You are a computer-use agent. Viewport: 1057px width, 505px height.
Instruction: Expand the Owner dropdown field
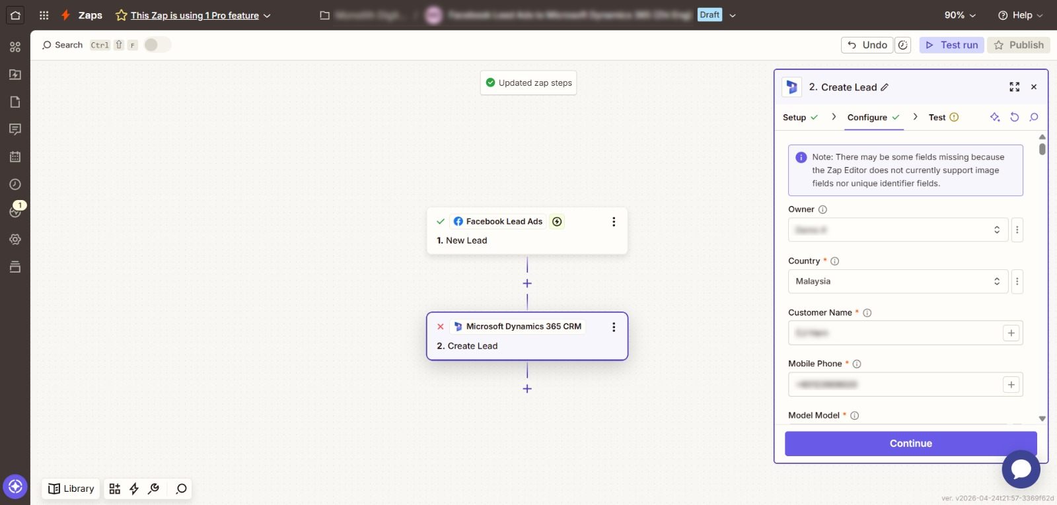point(898,230)
